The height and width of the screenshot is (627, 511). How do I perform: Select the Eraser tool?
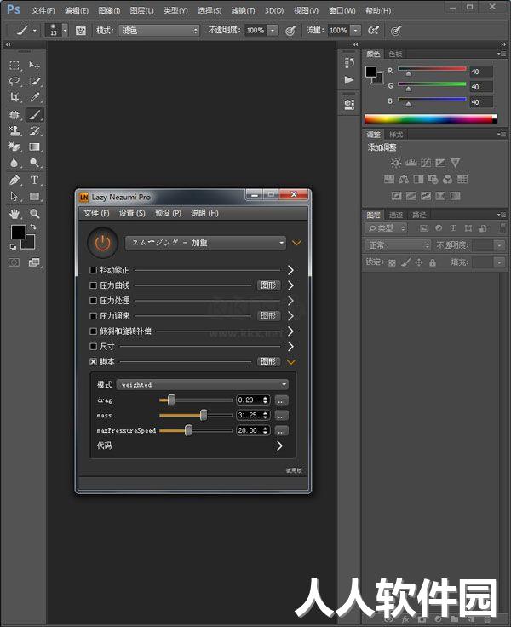[x=14, y=147]
